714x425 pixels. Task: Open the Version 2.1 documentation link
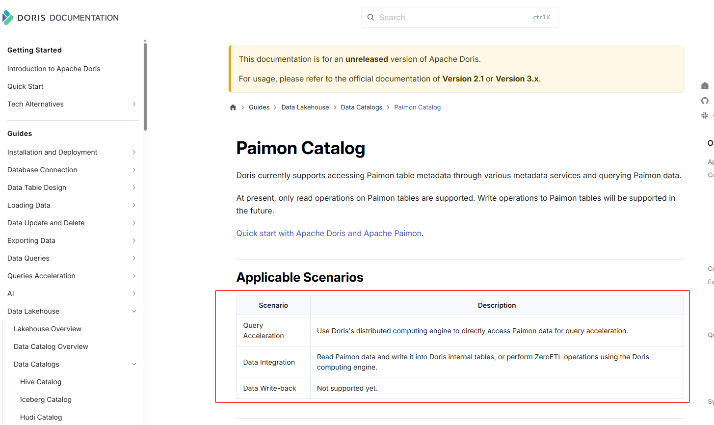coord(463,79)
